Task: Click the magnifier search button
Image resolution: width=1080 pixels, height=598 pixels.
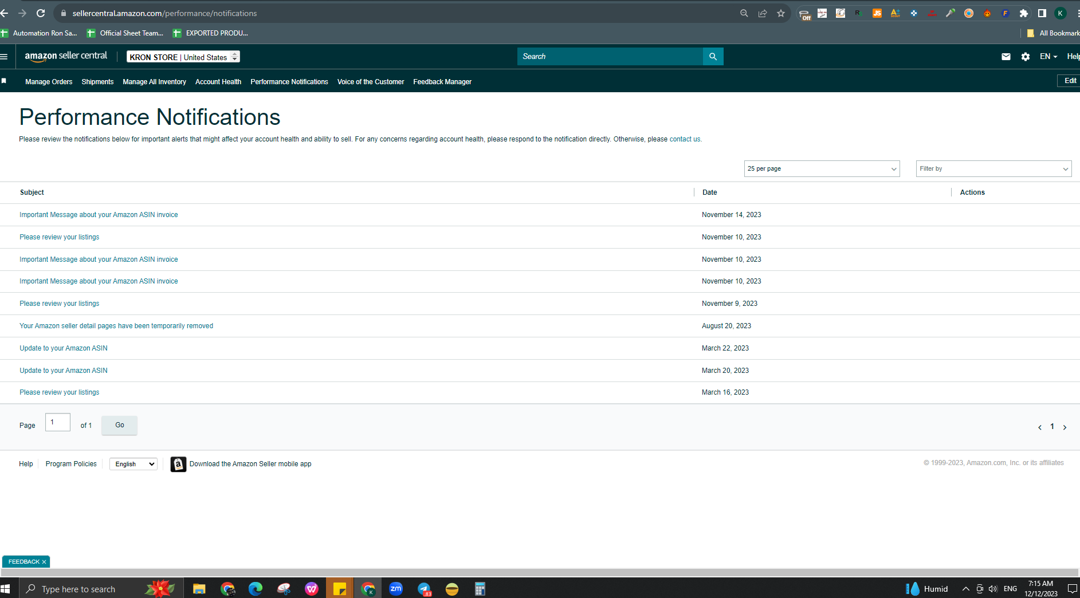Action: tap(713, 56)
